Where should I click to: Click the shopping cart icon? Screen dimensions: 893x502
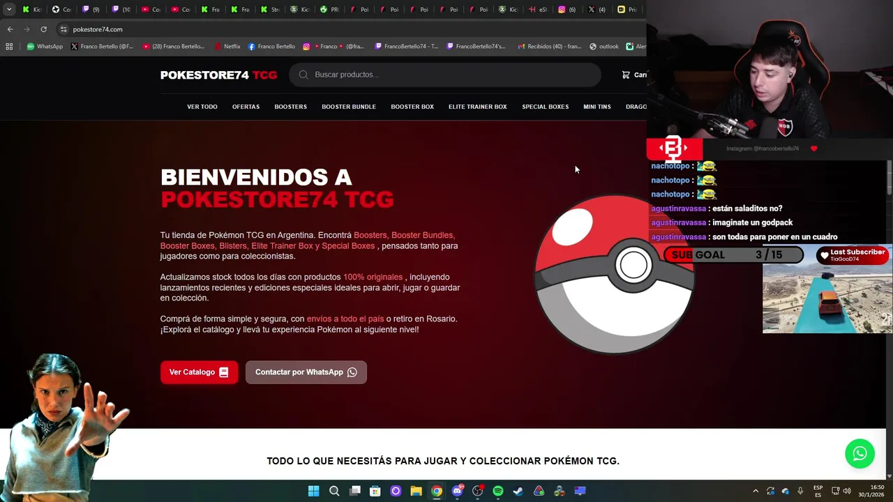[x=626, y=75]
